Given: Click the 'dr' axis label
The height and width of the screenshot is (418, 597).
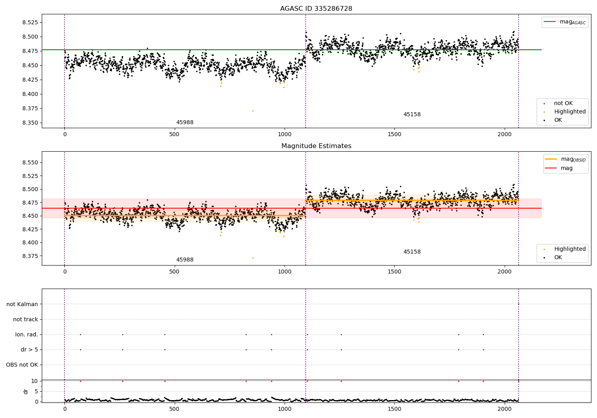Looking at the screenshot, I should click(26, 391).
